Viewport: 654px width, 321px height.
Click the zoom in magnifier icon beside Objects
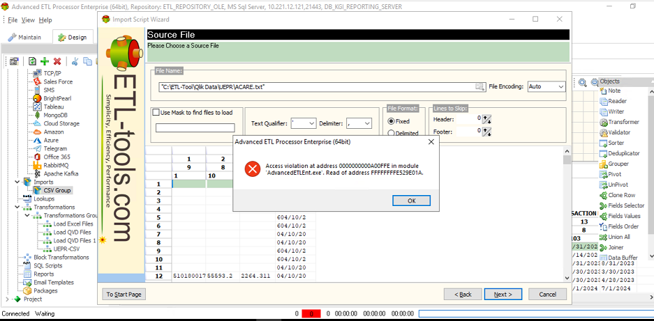click(582, 82)
